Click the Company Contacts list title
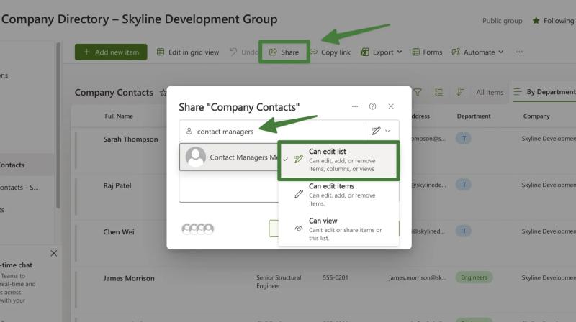576x322 pixels. (x=114, y=93)
